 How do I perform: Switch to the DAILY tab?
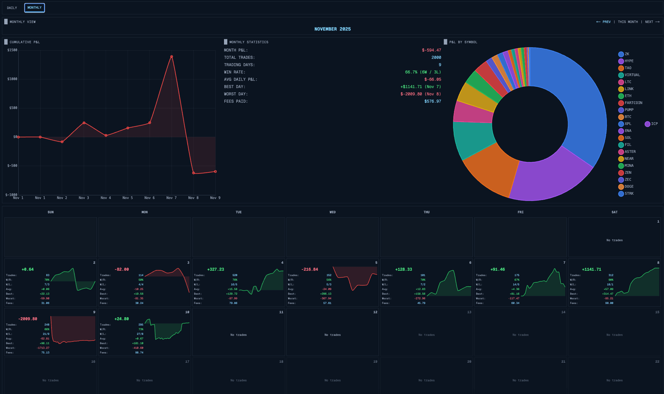[12, 8]
